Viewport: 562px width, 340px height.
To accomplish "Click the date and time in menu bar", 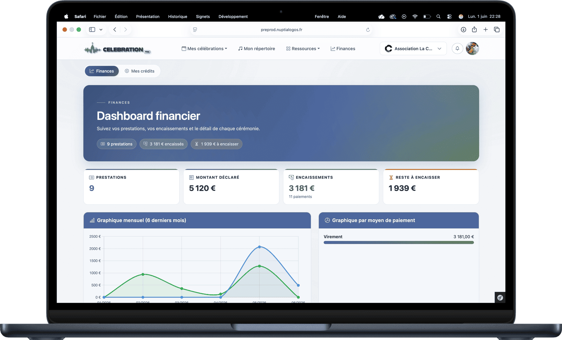I will click(x=484, y=17).
